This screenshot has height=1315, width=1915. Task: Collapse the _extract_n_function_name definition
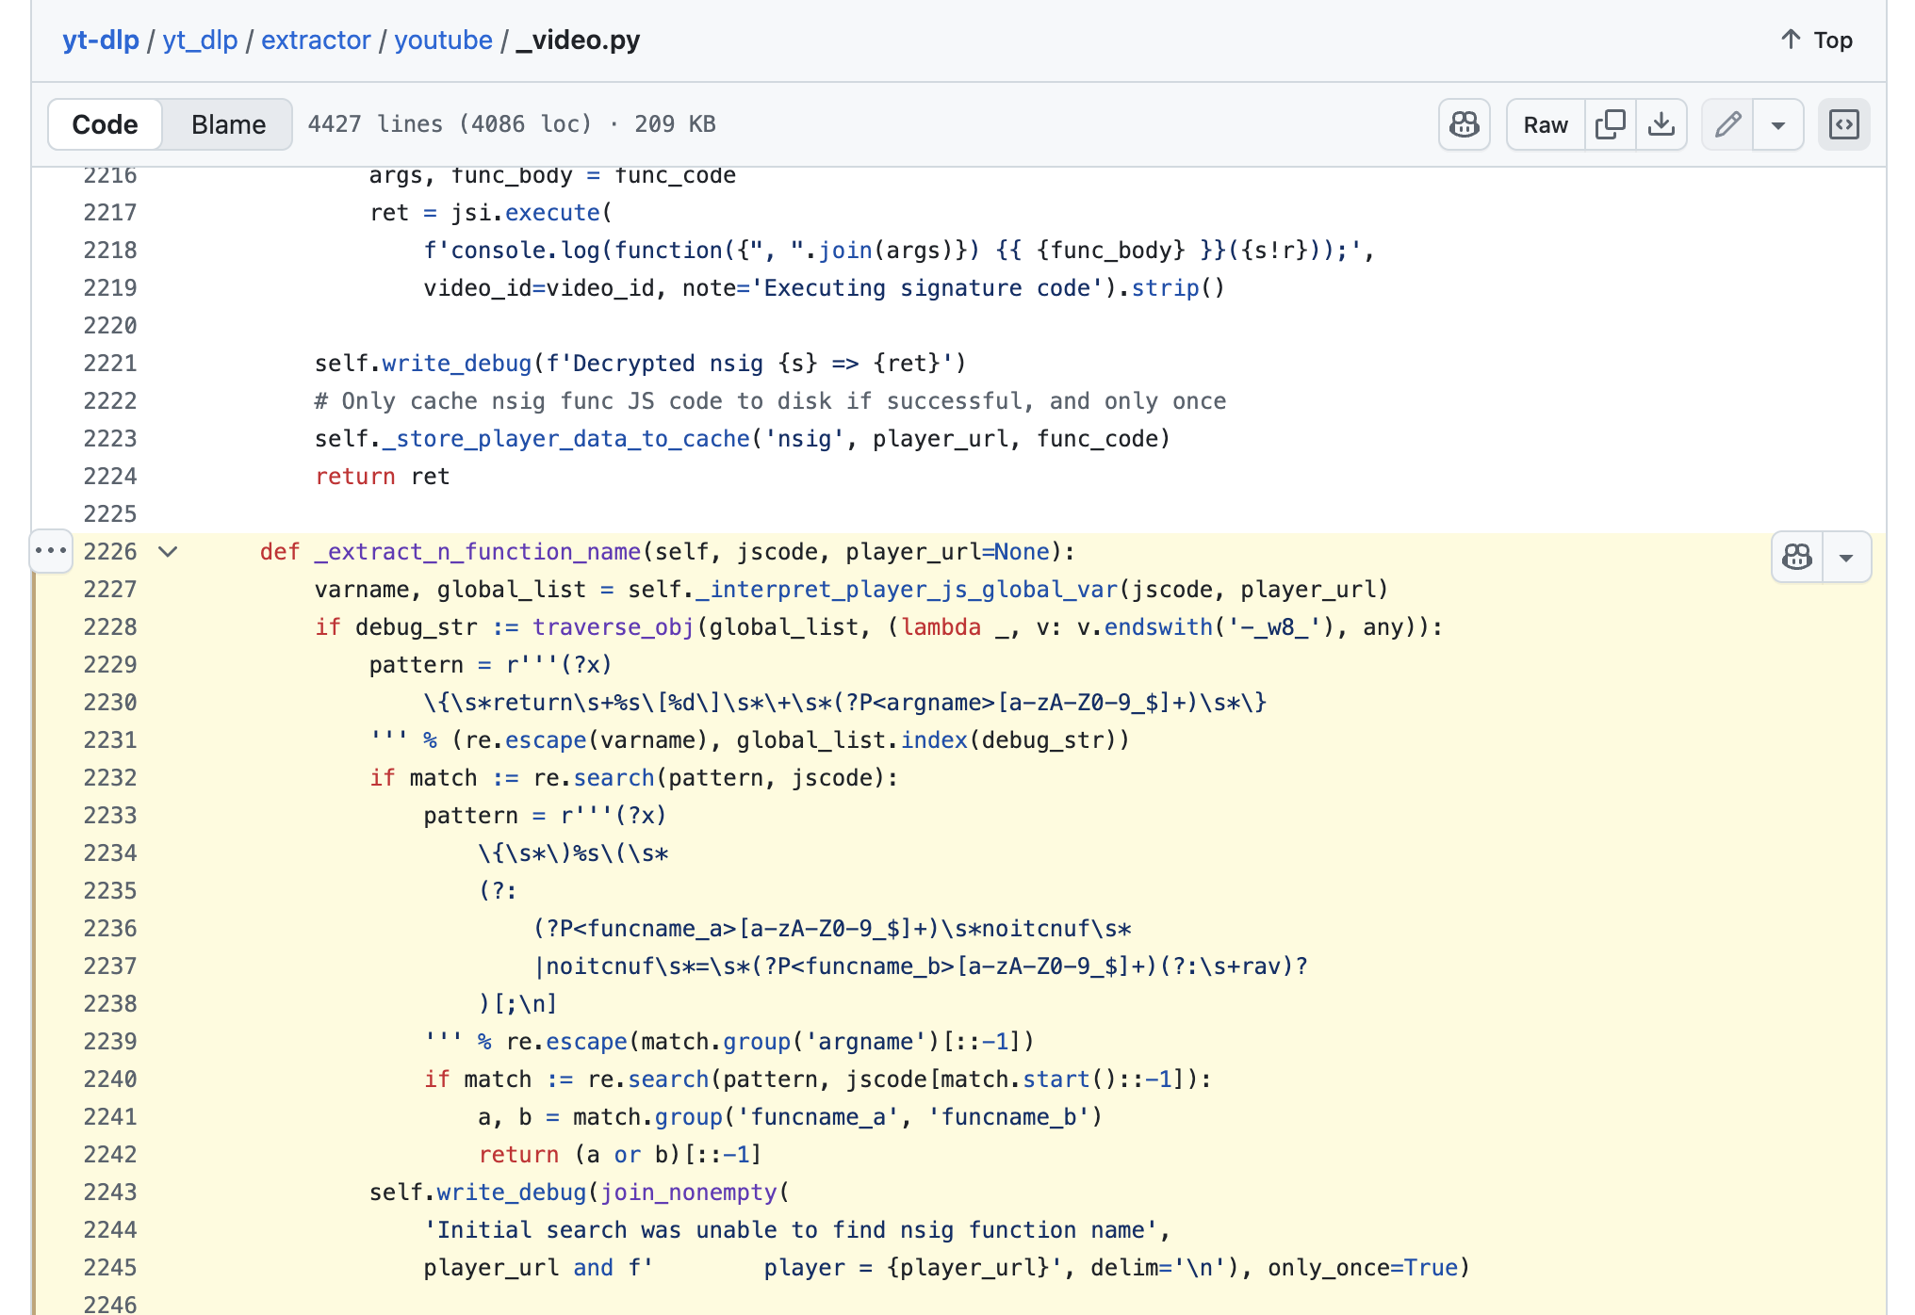pyautogui.click(x=168, y=551)
